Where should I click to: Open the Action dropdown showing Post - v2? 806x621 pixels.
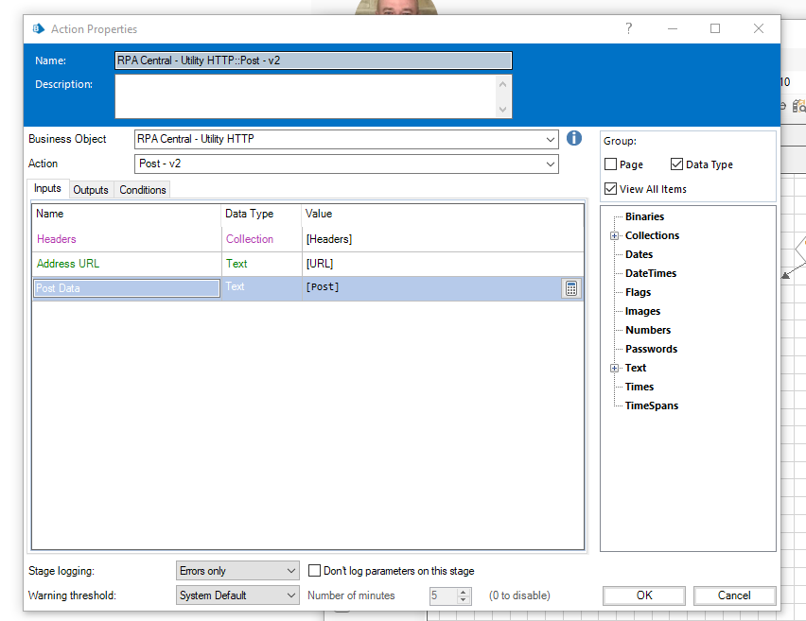point(551,164)
